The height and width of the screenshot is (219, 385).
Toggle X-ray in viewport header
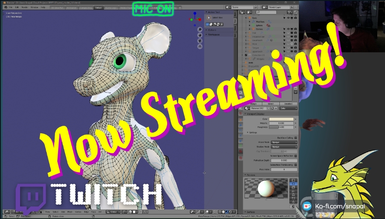tap(215, 212)
